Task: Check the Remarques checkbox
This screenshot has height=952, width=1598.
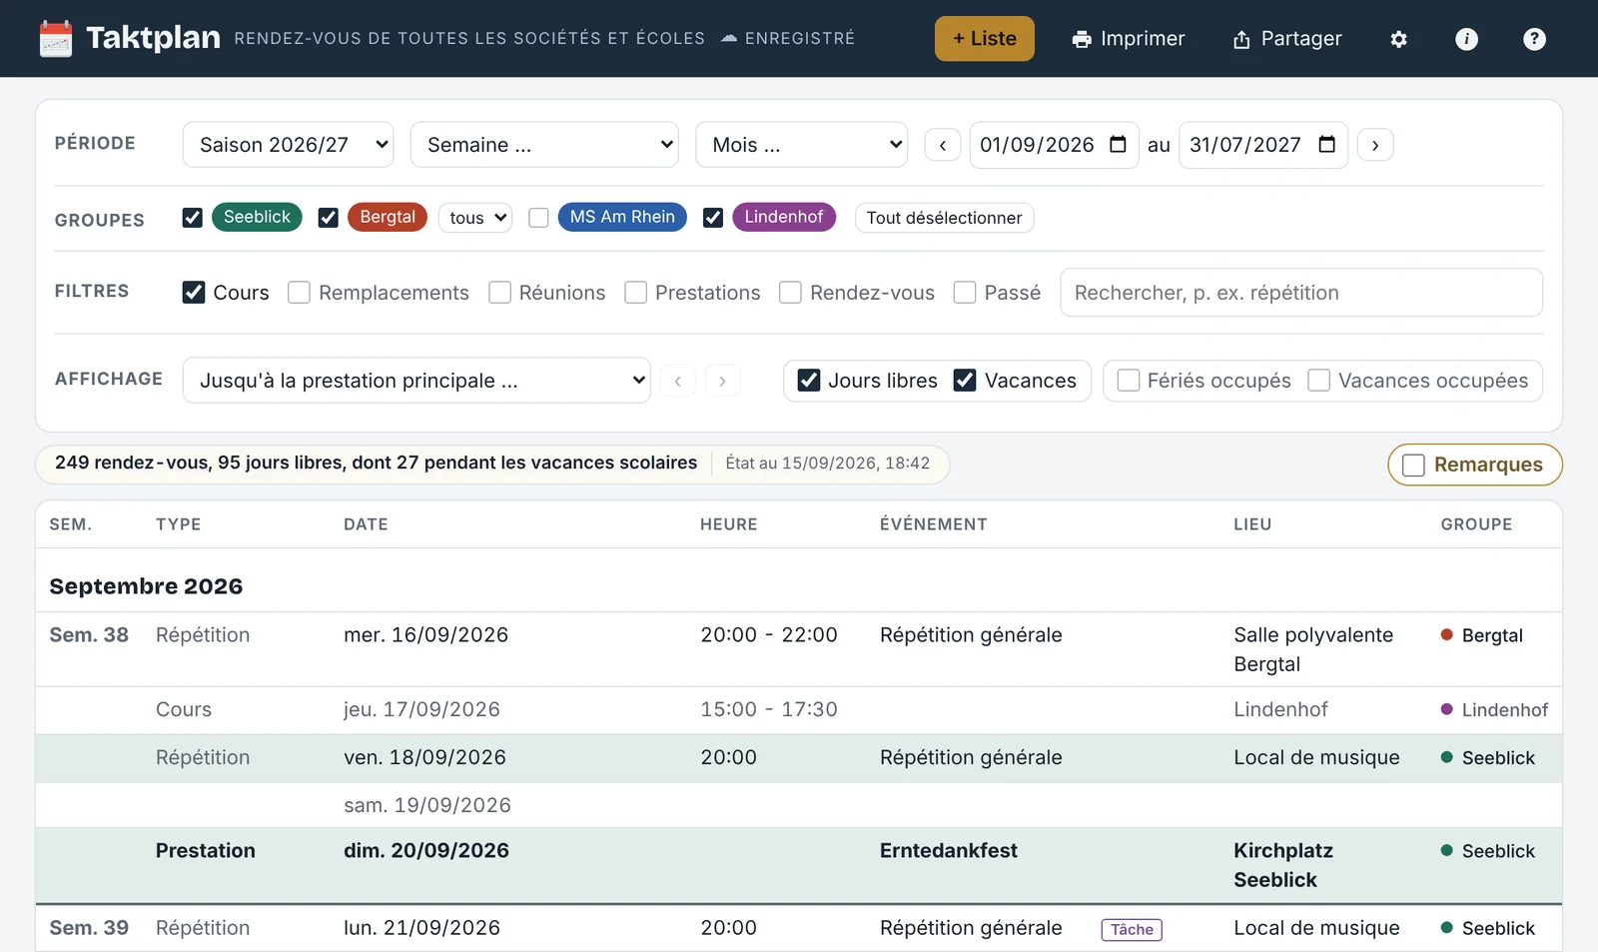Action: 1413,465
